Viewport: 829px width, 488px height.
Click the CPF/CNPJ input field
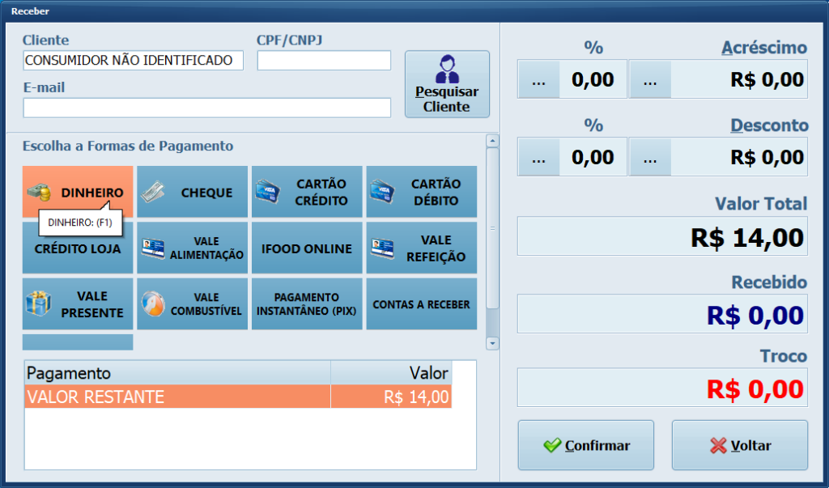coord(324,61)
